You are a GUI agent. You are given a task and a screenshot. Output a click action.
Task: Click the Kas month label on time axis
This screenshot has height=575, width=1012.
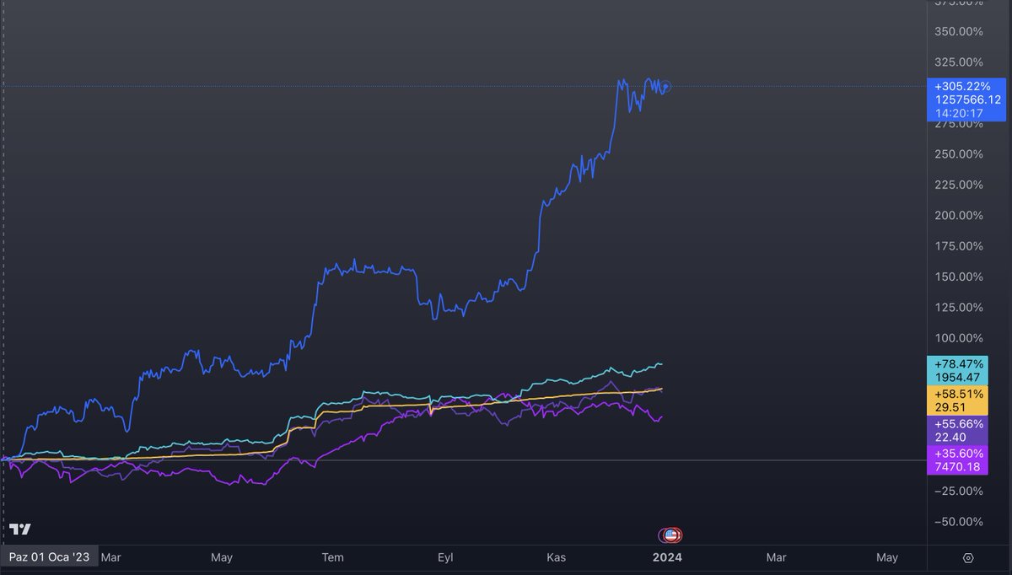tap(556, 557)
